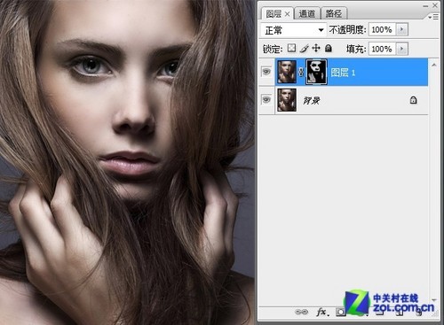Screen dimensions: 444x325
Task: Click the layer list scroll up arrow
Action: pos(433,65)
